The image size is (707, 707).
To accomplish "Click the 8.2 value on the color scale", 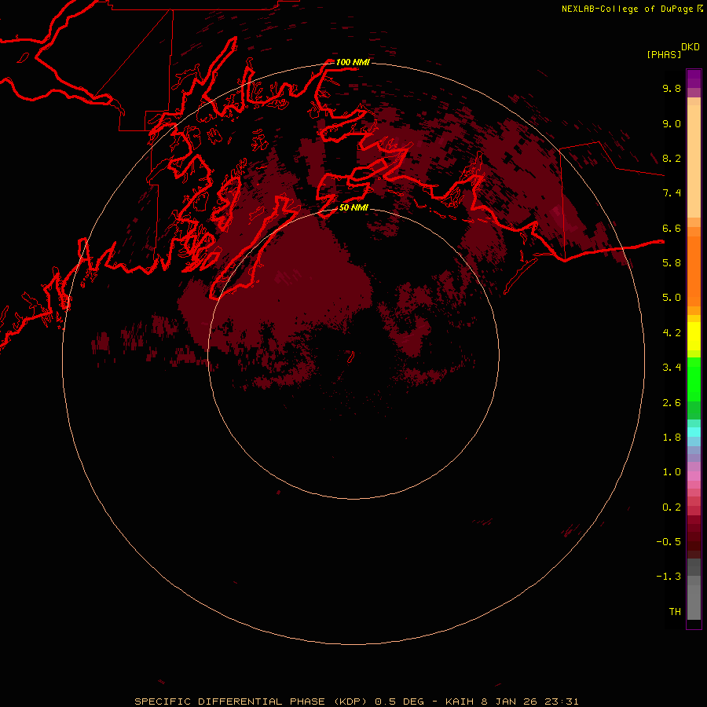I will 672,158.
